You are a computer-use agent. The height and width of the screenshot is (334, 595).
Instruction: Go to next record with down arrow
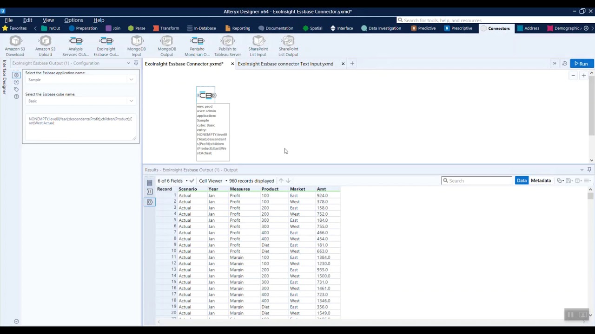(288, 181)
